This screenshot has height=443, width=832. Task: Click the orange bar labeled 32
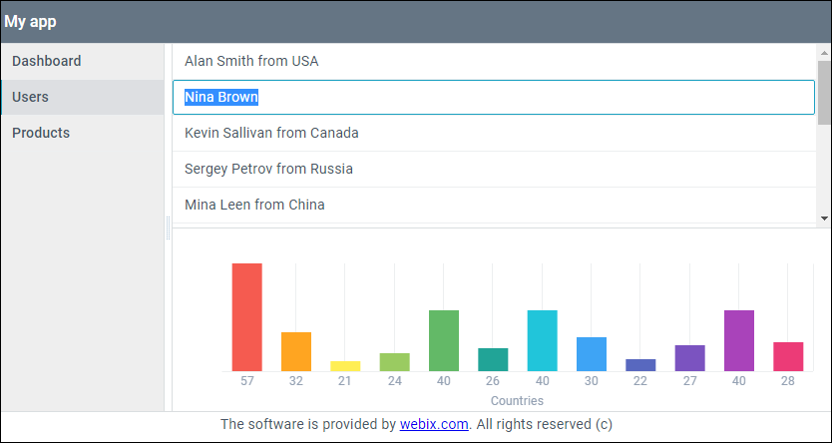(x=296, y=351)
